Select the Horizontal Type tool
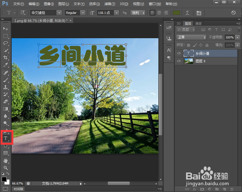Image resolution: width=242 pixels, height=192 pixels. 6,137
